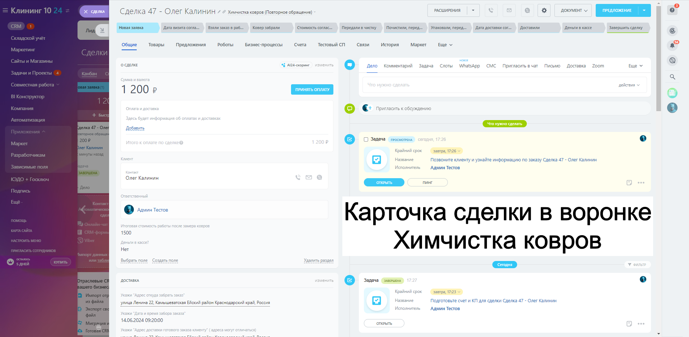Click the email envelope icon in header
The height and width of the screenshot is (337, 689).
509,10
